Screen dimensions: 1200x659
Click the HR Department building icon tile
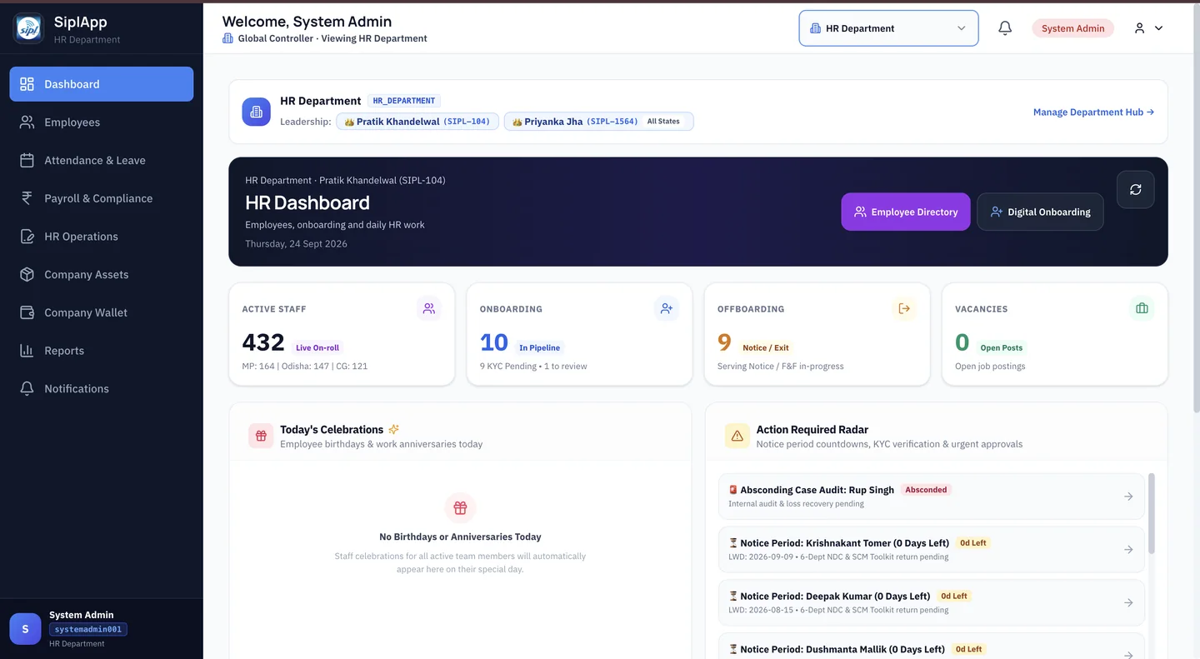pos(256,112)
